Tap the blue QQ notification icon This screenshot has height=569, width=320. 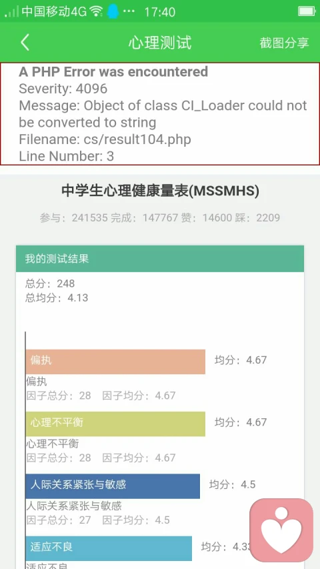click(x=113, y=11)
